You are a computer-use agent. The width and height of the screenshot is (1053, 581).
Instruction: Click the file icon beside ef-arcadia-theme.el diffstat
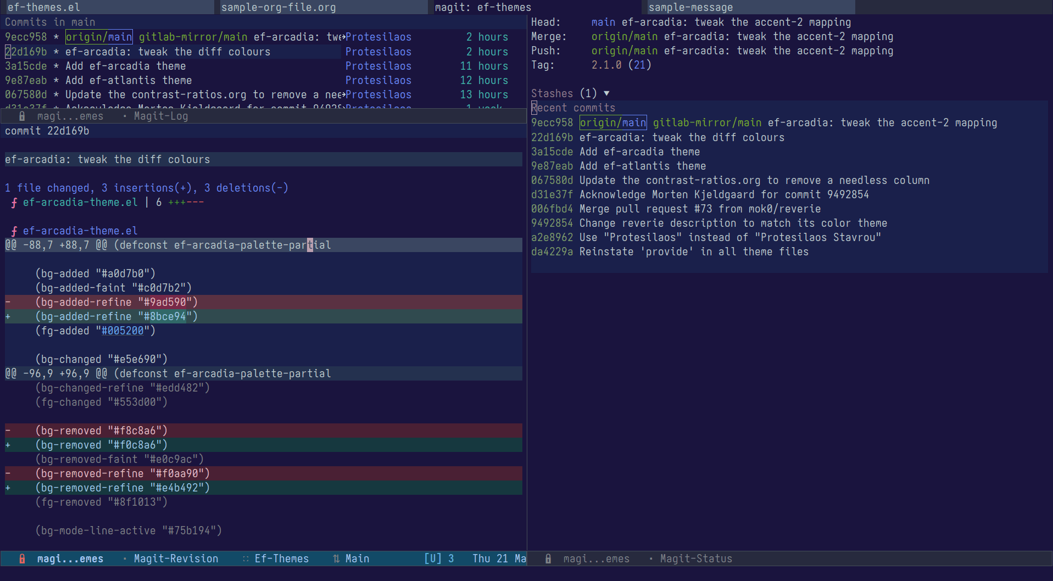coord(14,203)
